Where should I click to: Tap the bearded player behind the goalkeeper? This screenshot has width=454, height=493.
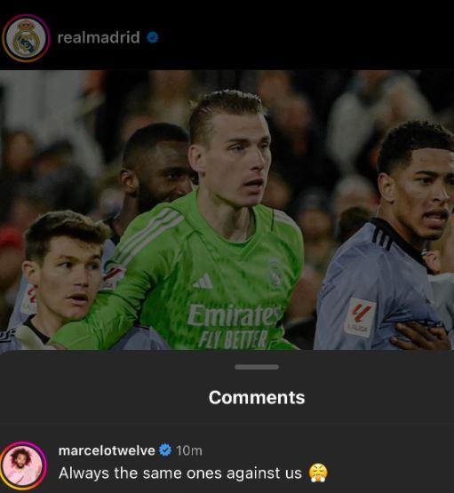(155, 167)
